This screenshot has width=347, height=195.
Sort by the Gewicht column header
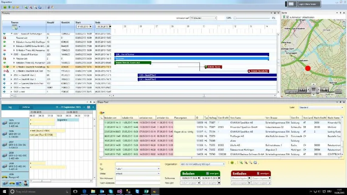66,23
